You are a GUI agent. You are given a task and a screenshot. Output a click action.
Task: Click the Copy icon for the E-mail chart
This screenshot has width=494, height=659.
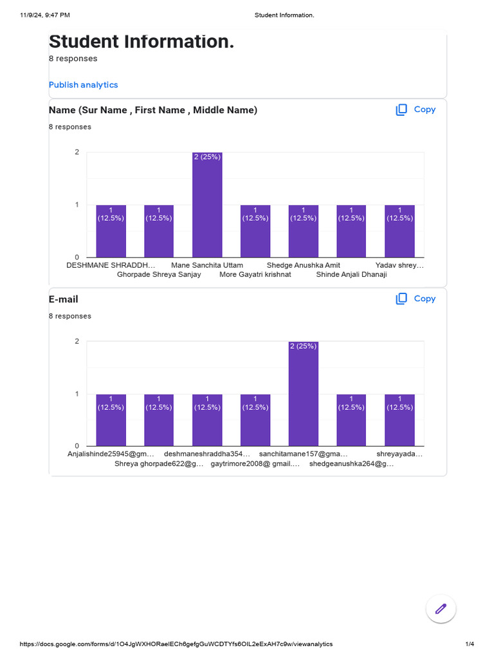click(401, 299)
